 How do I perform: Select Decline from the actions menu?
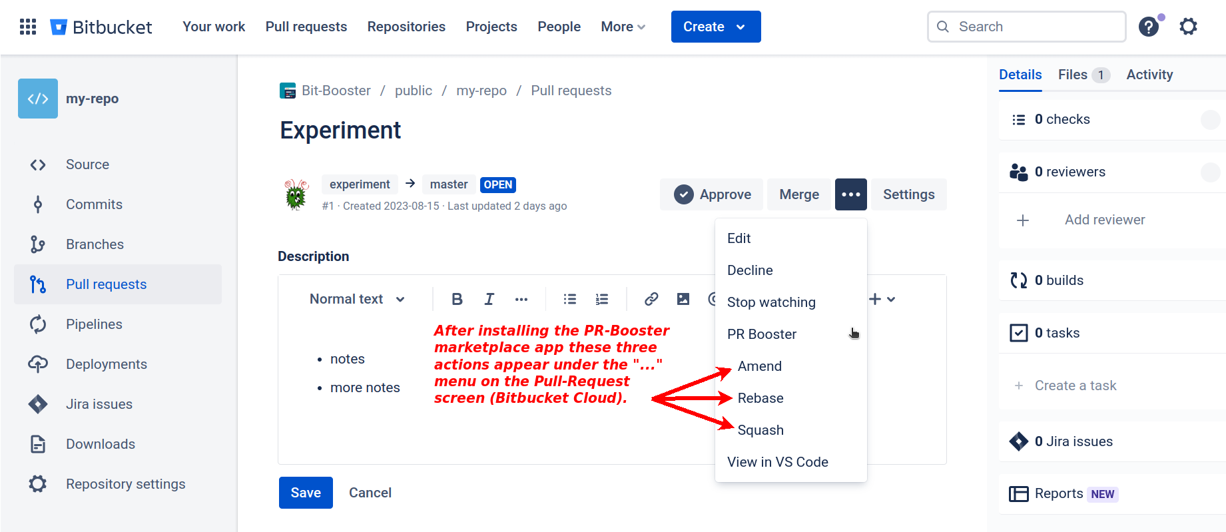pos(791,270)
